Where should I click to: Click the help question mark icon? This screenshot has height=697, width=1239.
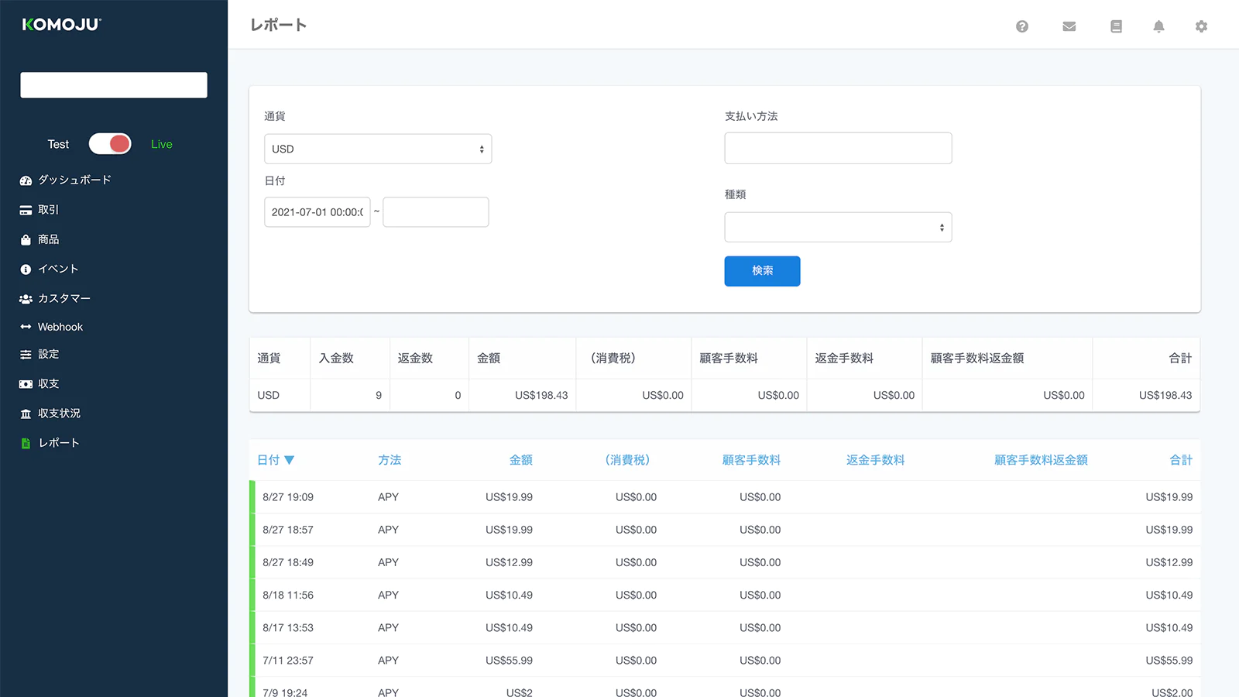click(1022, 26)
